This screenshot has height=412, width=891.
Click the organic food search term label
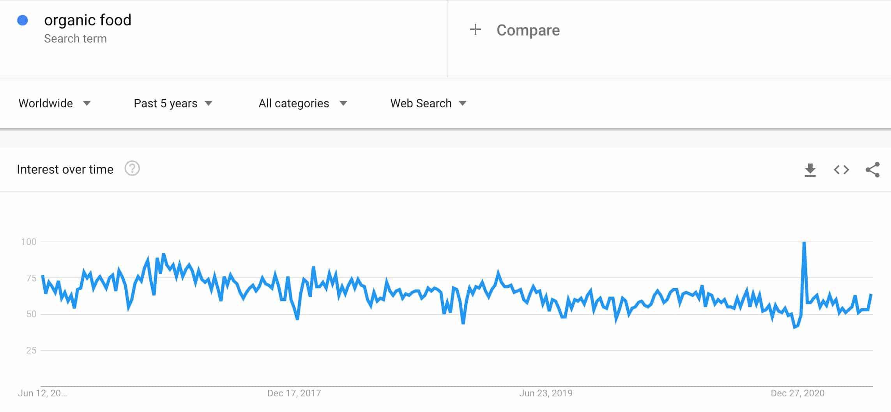point(88,20)
